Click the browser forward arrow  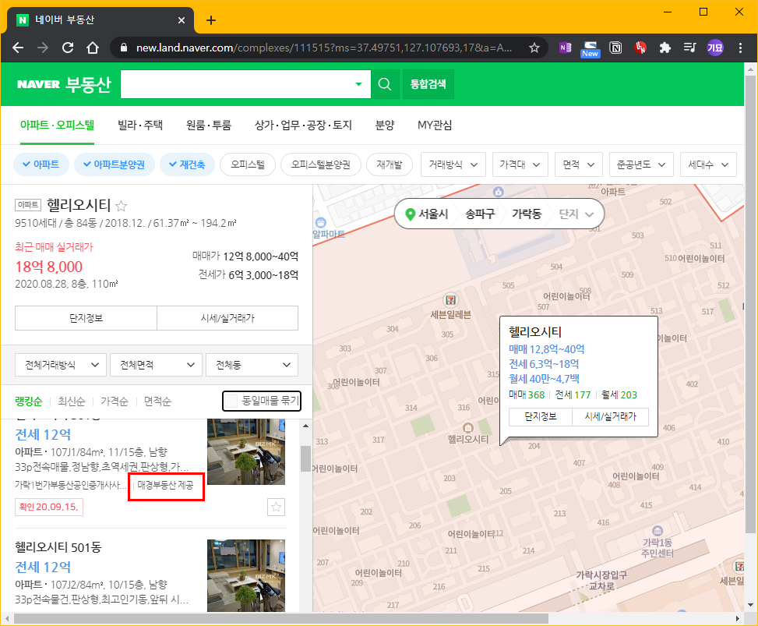tap(43, 48)
